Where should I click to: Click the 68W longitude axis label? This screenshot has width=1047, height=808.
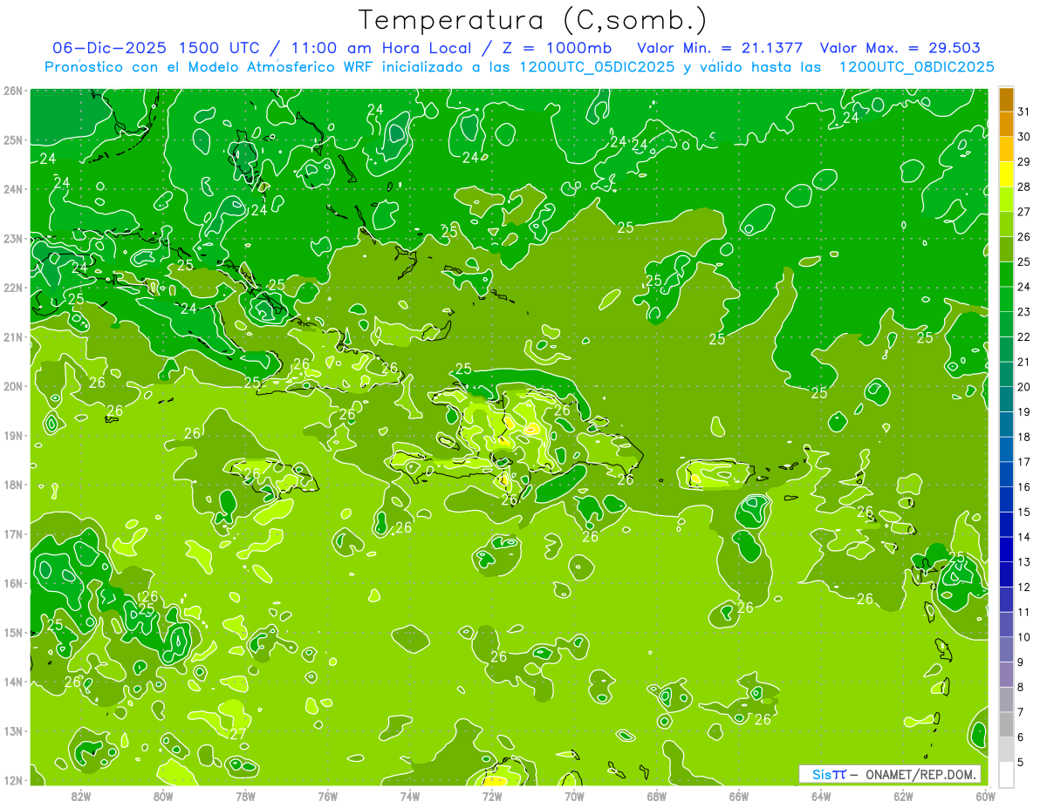point(657,796)
